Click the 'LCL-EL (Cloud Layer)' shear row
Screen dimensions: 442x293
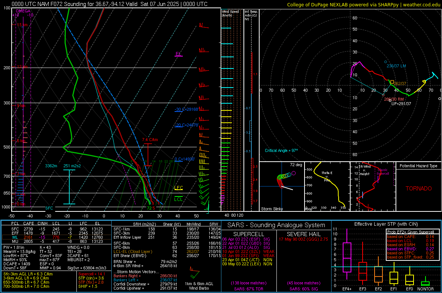[167, 251]
